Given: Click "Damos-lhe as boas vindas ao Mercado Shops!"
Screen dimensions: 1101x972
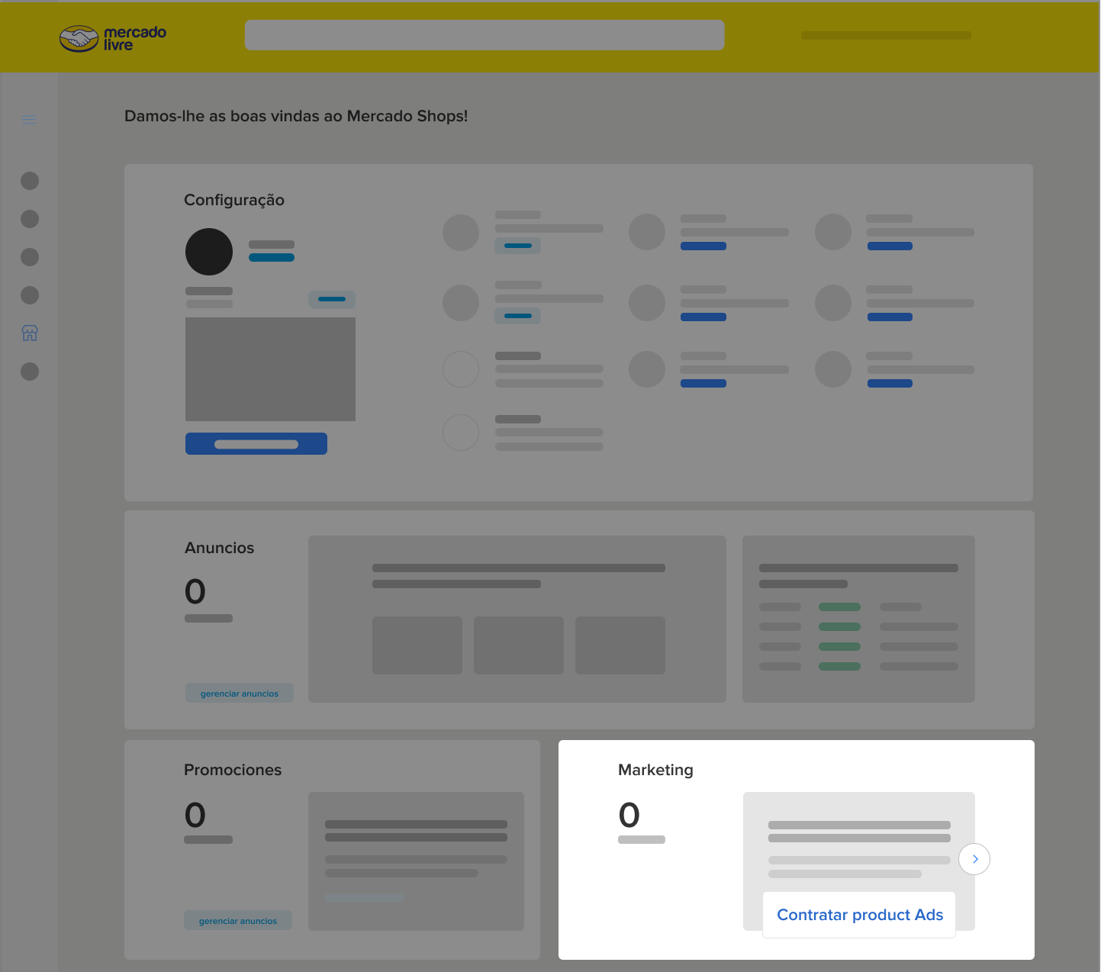Looking at the screenshot, I should coord(296,116).
